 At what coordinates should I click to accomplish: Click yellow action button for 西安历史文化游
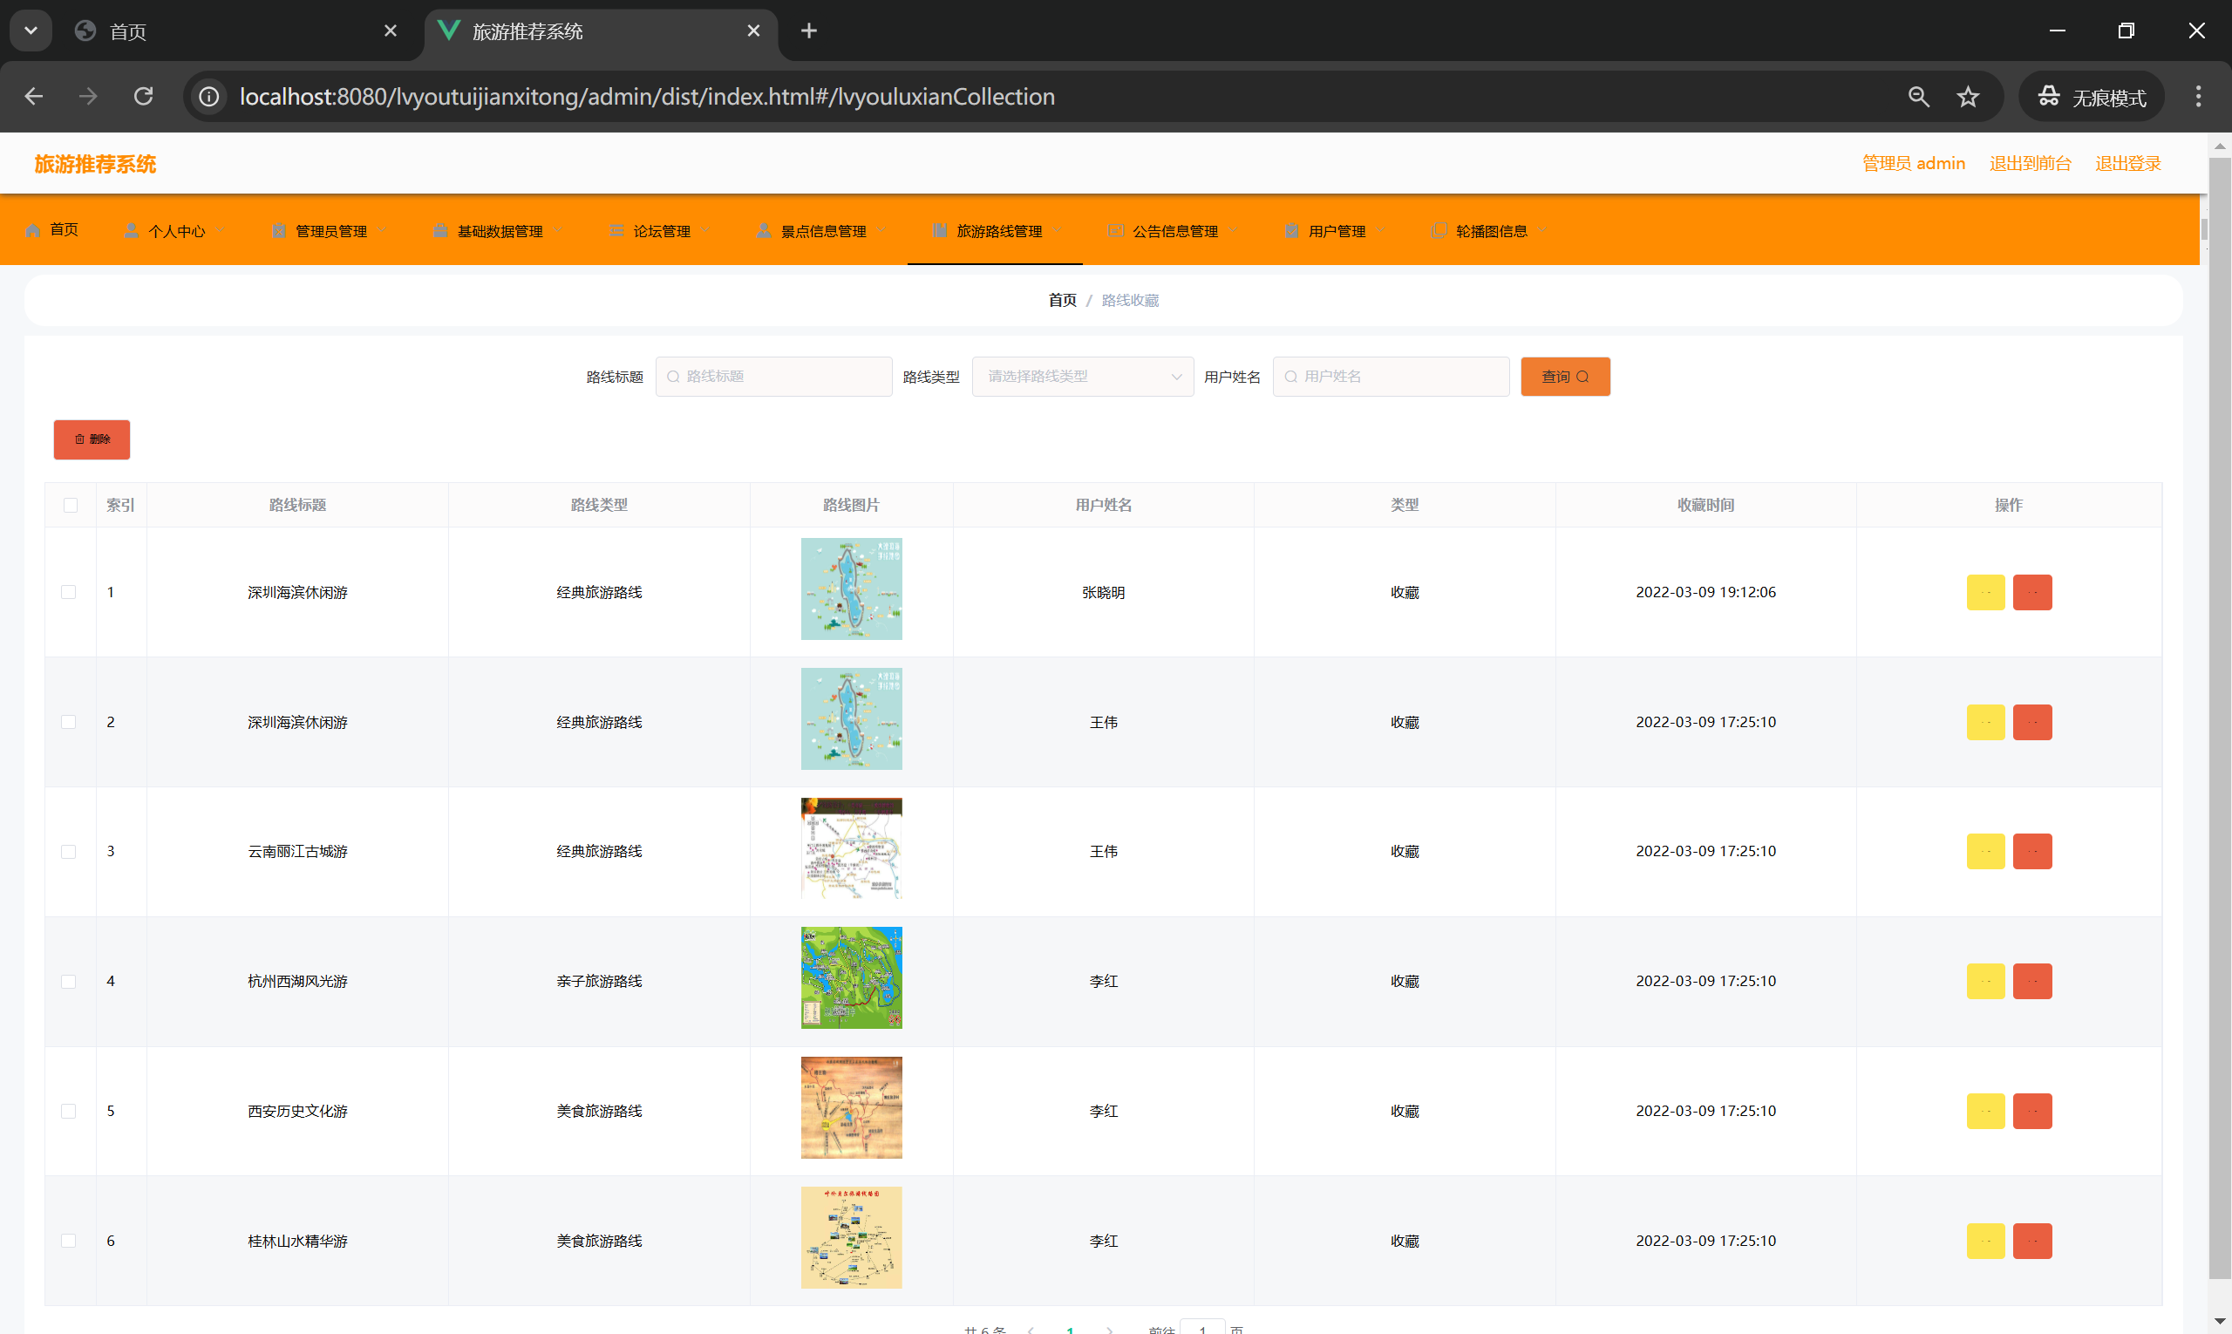pyautogui.click(x=1984, y=1111)
